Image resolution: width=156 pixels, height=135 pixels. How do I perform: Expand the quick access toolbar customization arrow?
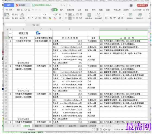point(40,10)
